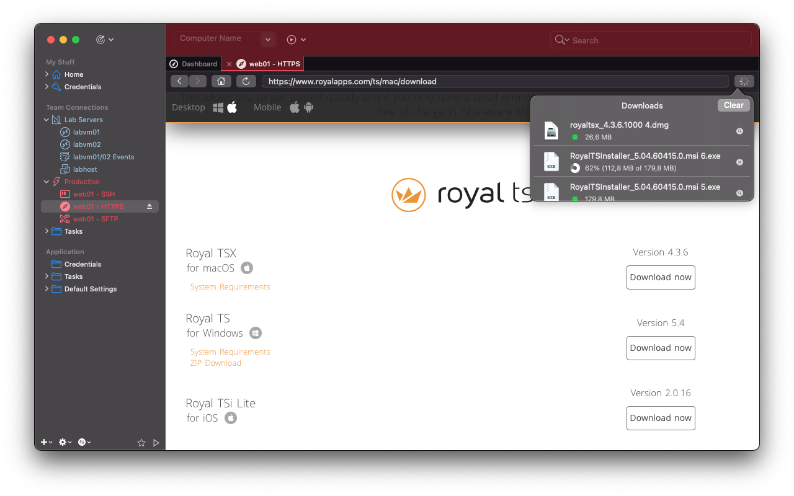Click the browser back navigation arrow
The width and height of the screenshot is (794, 496).
click(x=179, y=81)
